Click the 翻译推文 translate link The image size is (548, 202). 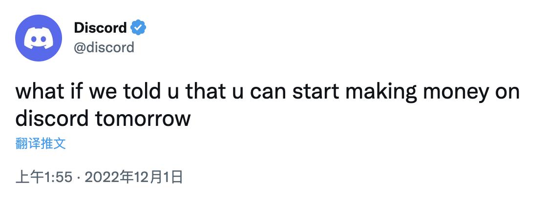40,144
